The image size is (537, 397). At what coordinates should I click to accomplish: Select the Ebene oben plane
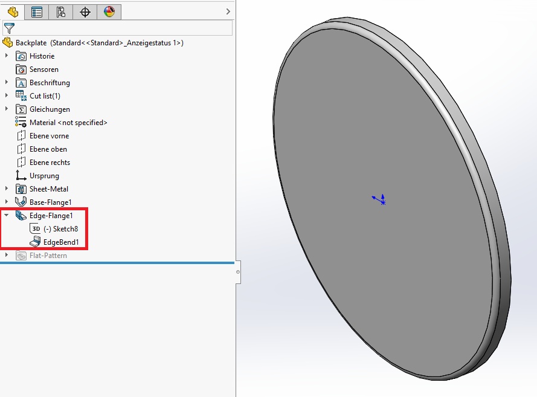(x=48, y=149)
